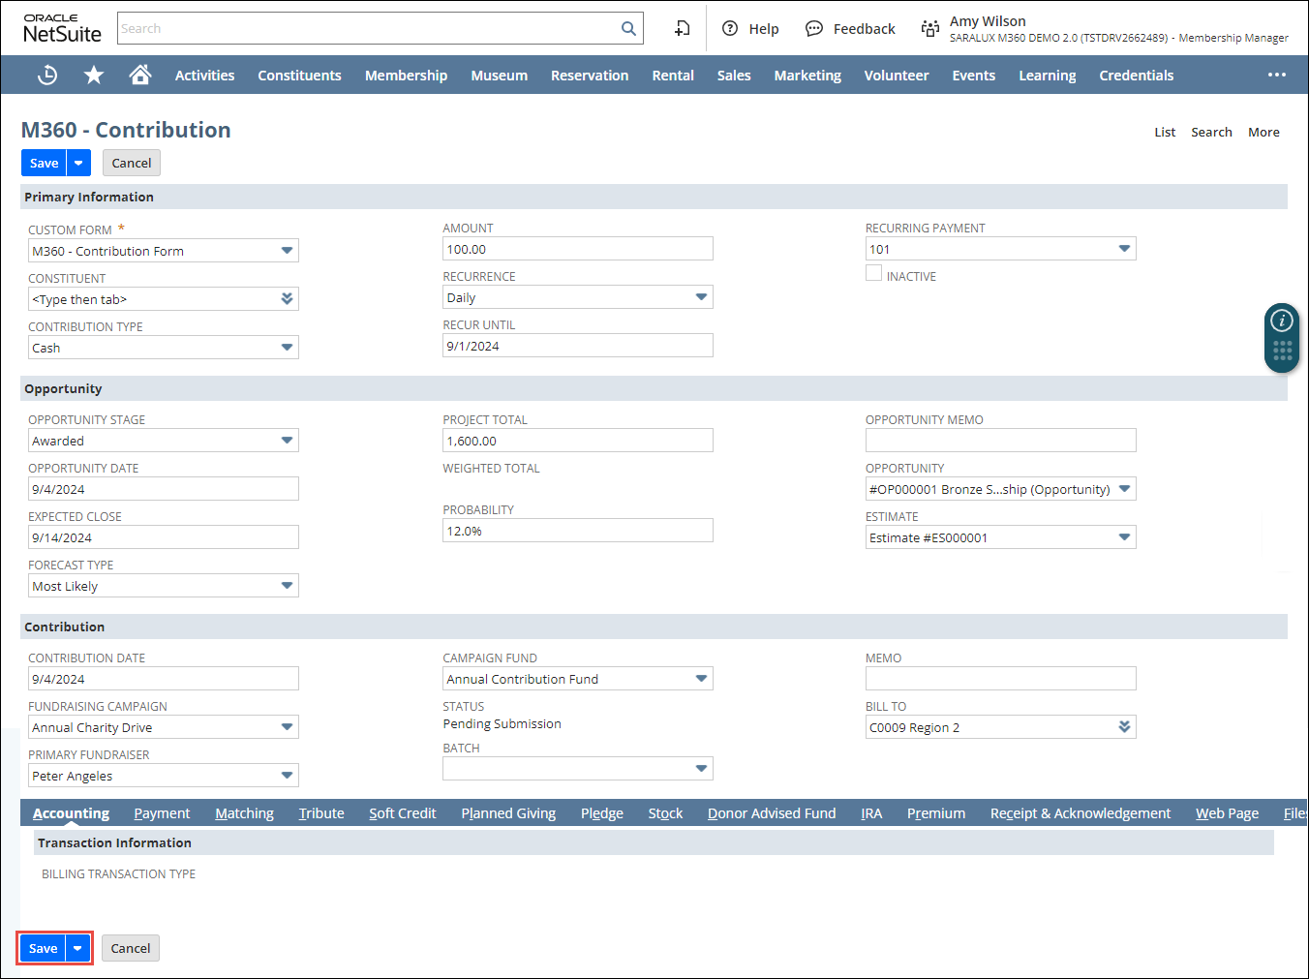Screen dimensions: 1309x979
Task: Expand the Recurrence dropdown
Action: tap(701, 297)
